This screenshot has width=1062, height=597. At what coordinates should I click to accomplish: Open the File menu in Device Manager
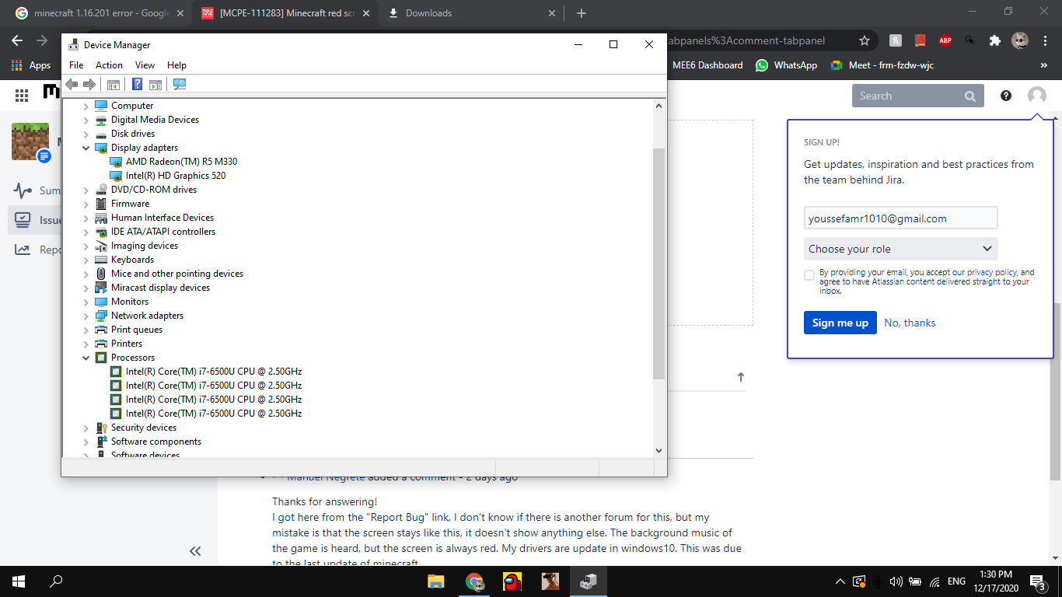tap(76, 65)
